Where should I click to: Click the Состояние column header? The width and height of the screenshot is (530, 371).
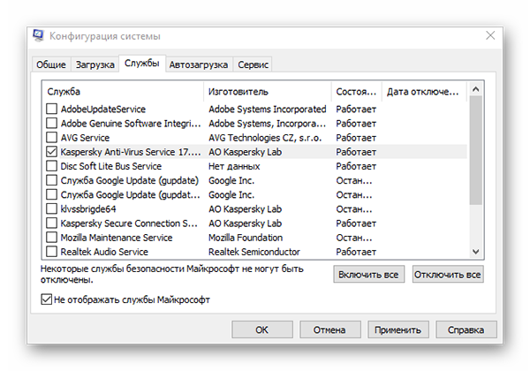[x=356, y=92]
